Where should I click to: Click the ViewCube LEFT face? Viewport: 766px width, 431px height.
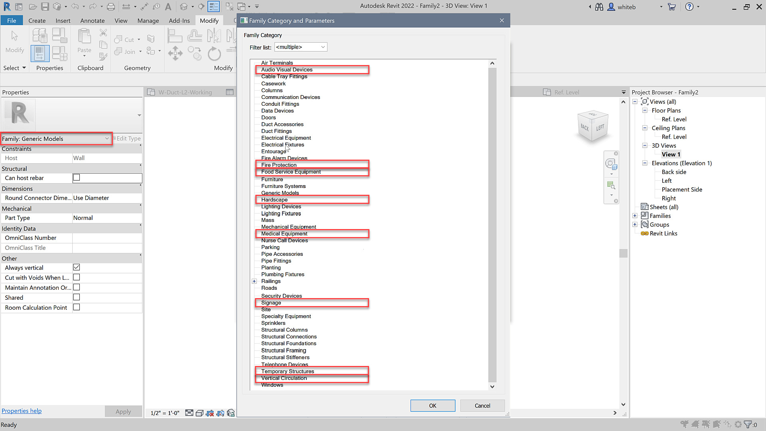tap(600, 128)
